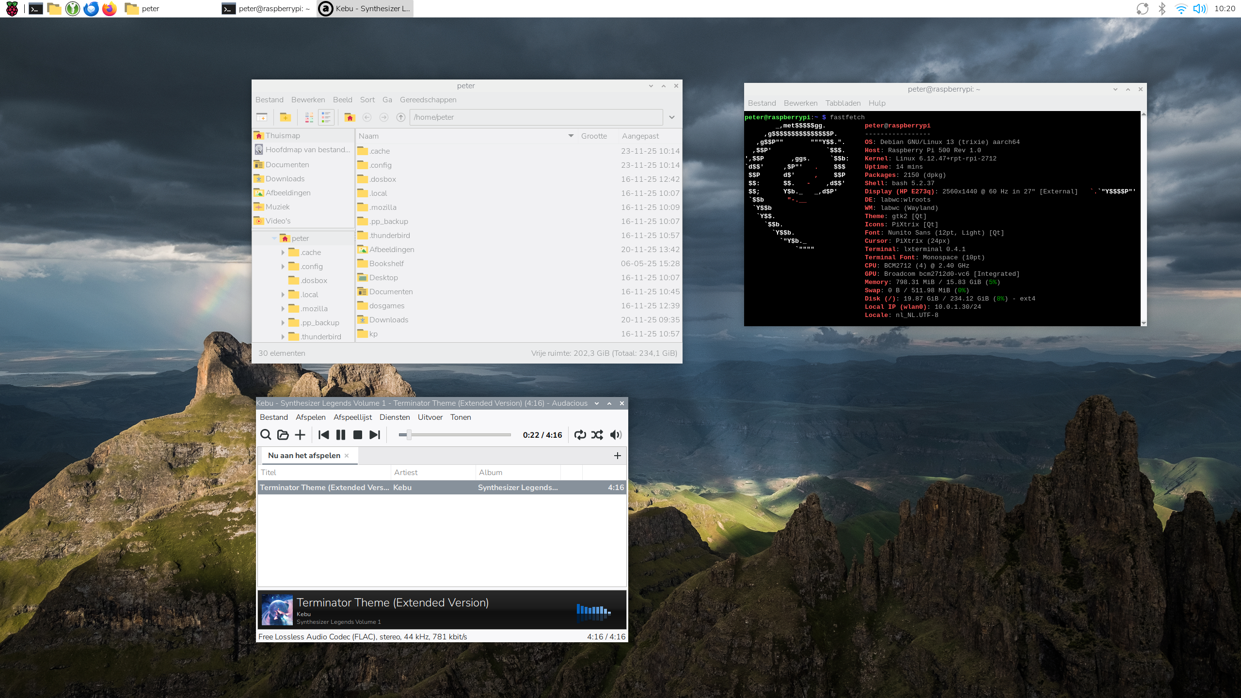This screenshot has height=698, width=1241.
Task: Go to home with the home toolbar icon
Action: (x=350, y=117)
